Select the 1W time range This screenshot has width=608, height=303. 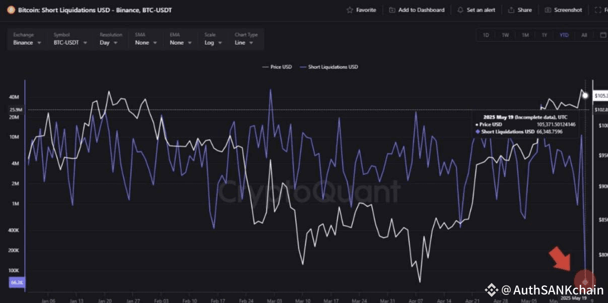[505, 35]
